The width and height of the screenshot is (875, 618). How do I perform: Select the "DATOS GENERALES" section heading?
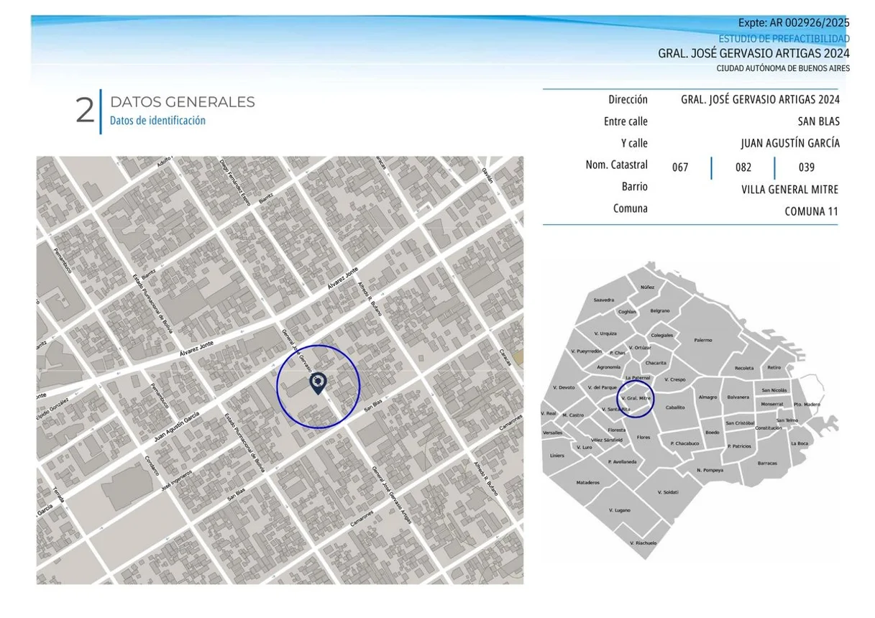182,102
